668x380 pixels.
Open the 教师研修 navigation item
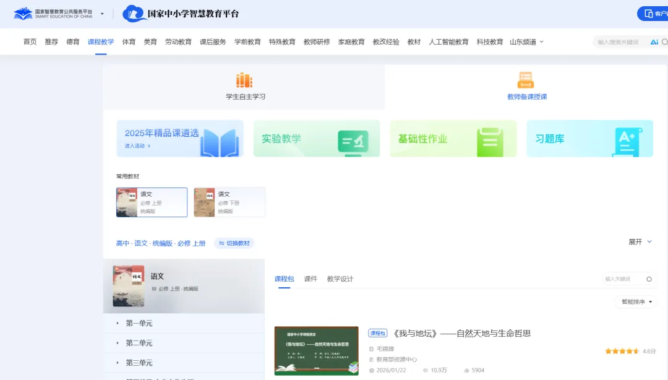(317, 42)
